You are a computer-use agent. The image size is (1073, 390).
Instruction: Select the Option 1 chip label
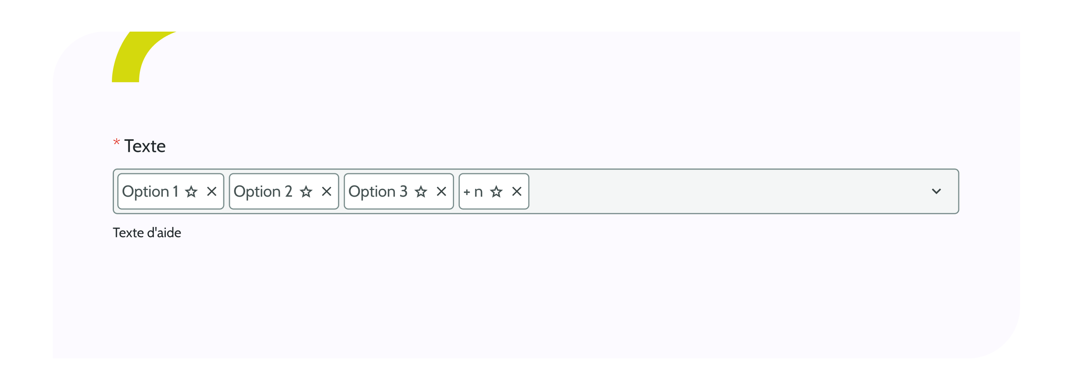tap(150, 192)
